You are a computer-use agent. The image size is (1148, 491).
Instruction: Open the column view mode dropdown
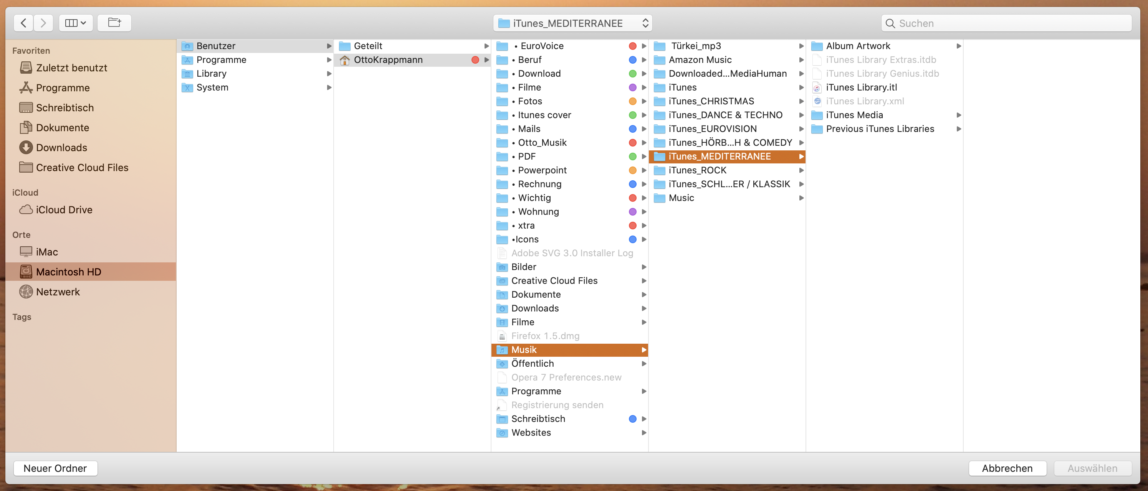(75, 23)
